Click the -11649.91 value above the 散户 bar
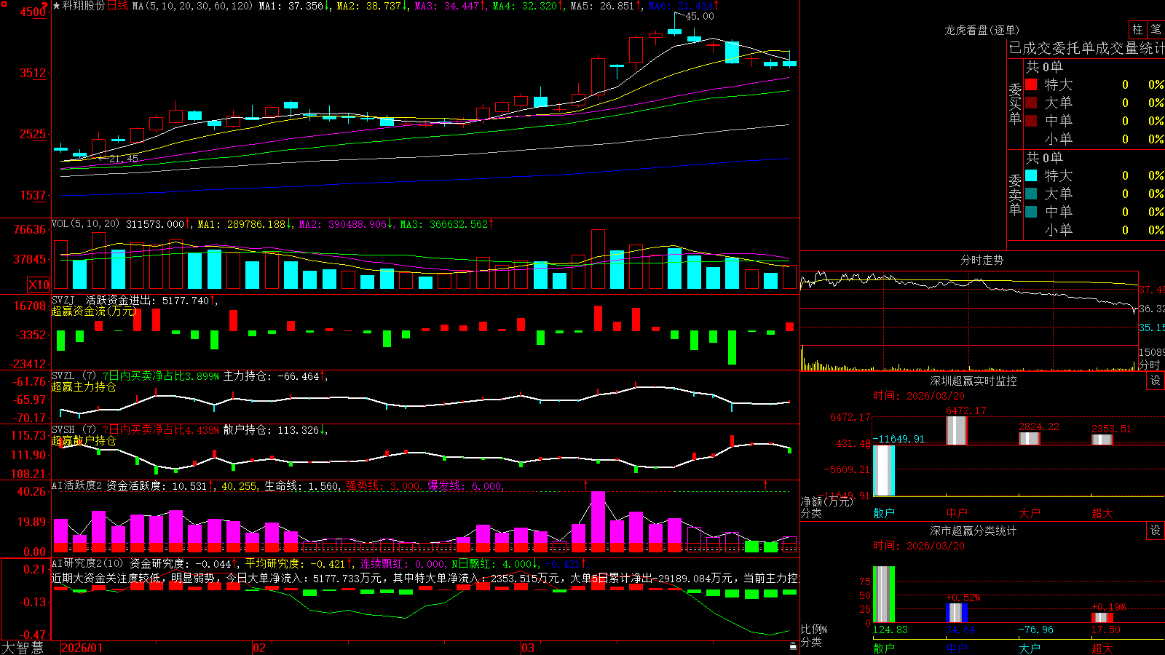The image size is (1165, 655). point(899,439)
